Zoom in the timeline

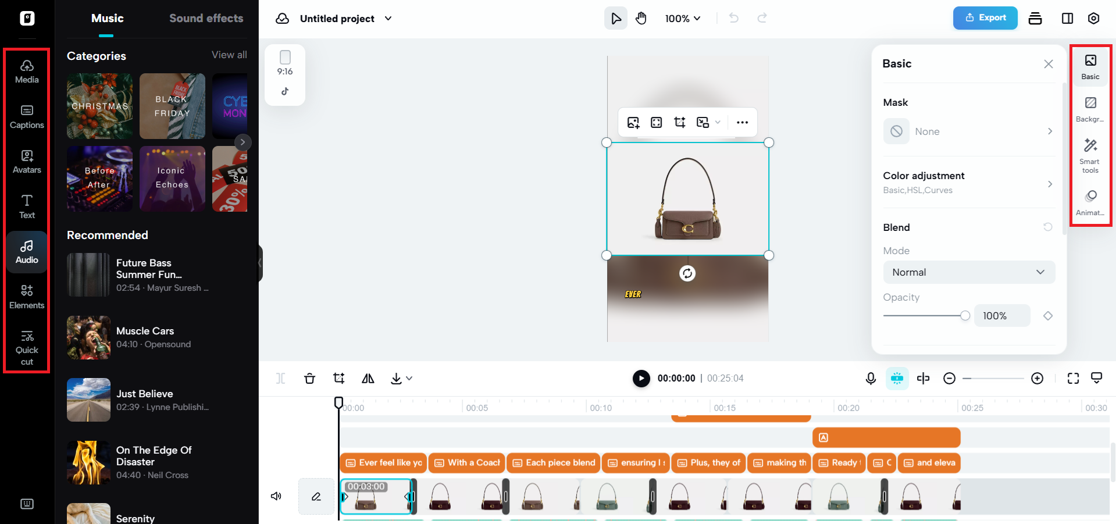tap(1037, 379)
